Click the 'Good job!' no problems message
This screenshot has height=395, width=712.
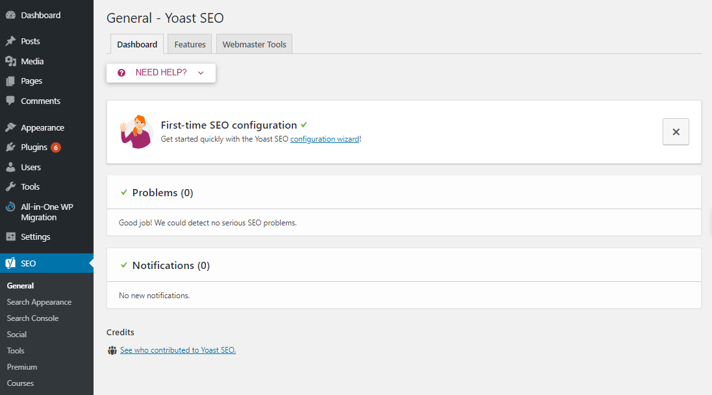[207, 223]
